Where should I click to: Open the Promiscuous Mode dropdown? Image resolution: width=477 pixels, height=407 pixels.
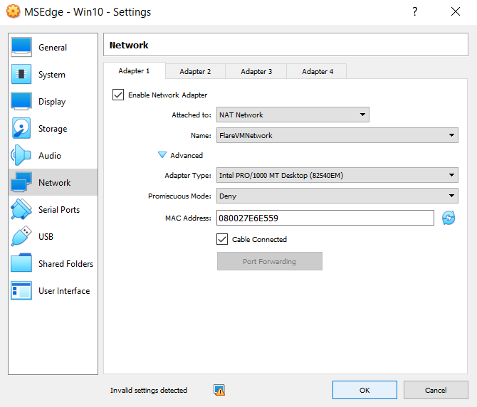click(x=337, y=196)
